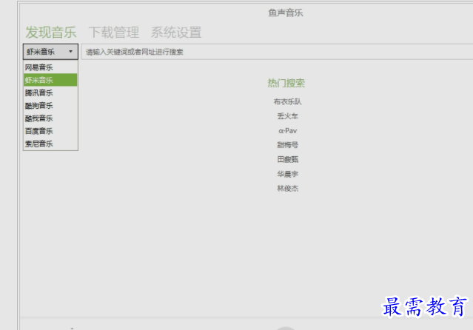Choose 索尼音乐 in the source list
The height and width of the screenshot is (330, 473).
(50, 144)
